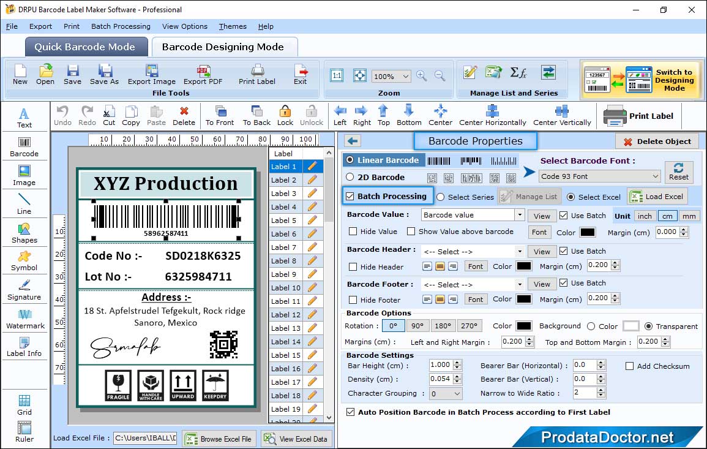
Task: Enable Show Value above barcode
Action: [x=411, y=232]
